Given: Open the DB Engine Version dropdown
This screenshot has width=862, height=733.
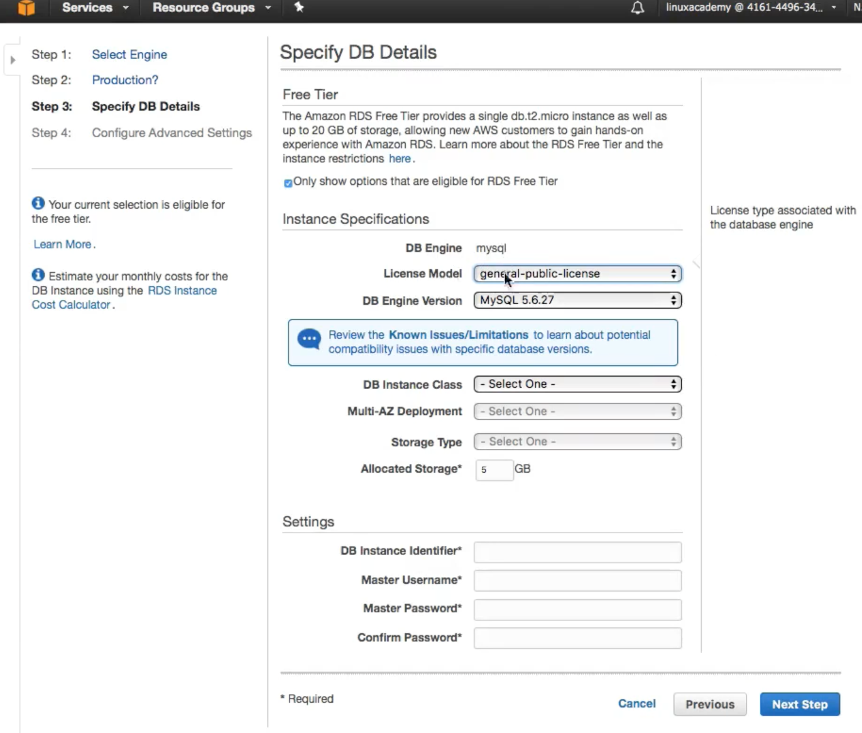Looking at the screenshot, I should coord(577,300).
